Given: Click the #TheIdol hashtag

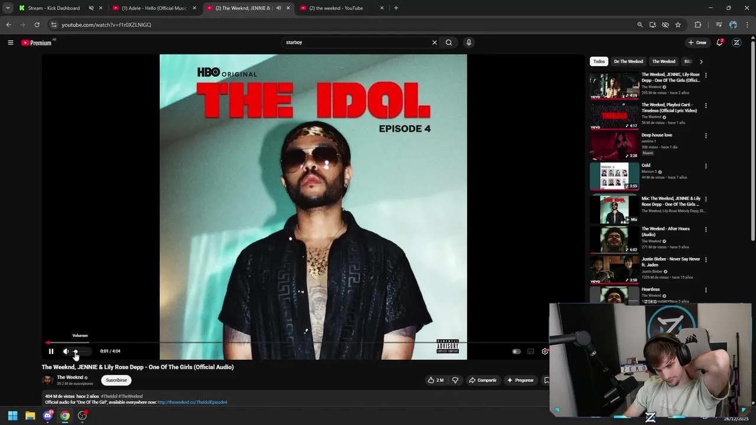Looking at the screenshot, I should [x=109, y=396].
